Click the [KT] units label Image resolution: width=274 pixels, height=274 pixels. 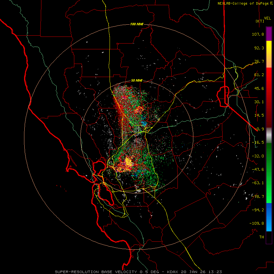click(260, 21)
